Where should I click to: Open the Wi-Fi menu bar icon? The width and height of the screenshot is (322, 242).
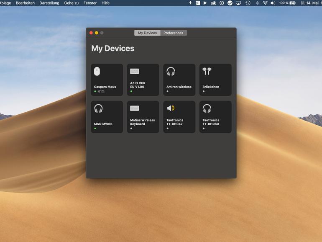(x=265, y=3)
